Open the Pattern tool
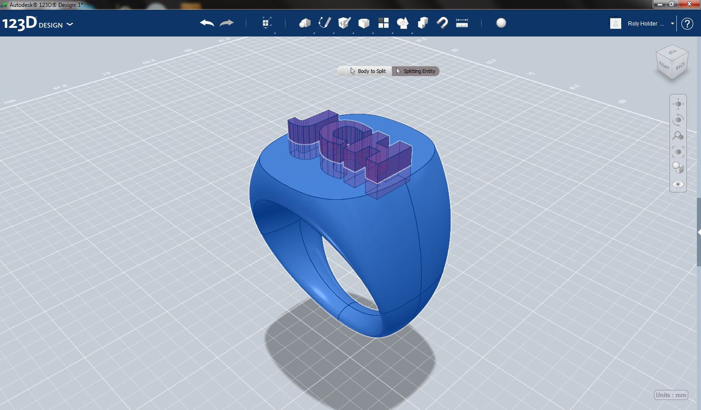 click(383, 23)
